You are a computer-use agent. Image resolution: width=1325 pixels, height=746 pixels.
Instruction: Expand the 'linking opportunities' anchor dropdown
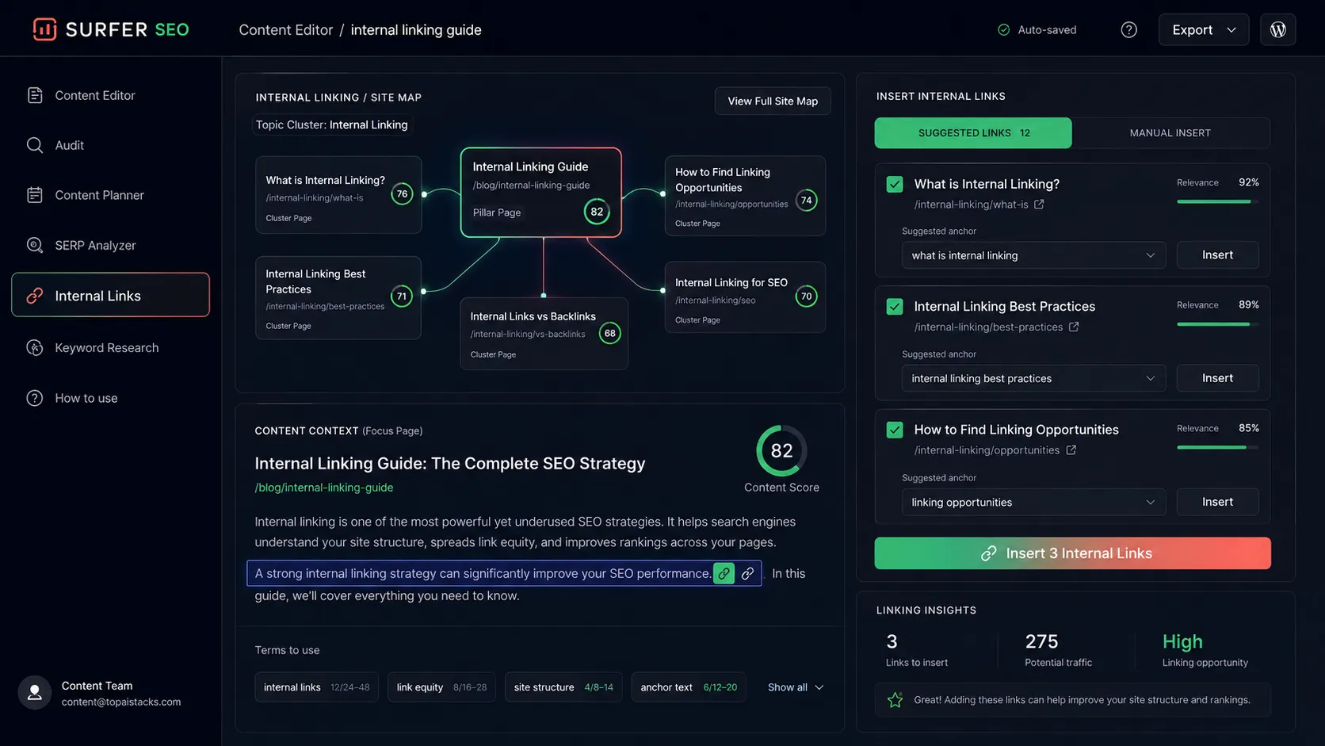pos(1033,502)
